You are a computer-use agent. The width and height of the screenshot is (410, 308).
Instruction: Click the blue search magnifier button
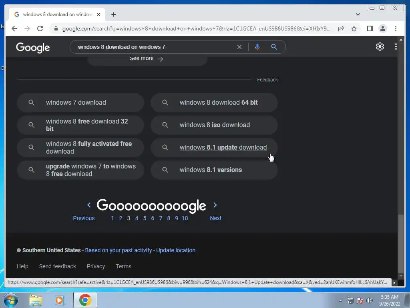(274, 47)
